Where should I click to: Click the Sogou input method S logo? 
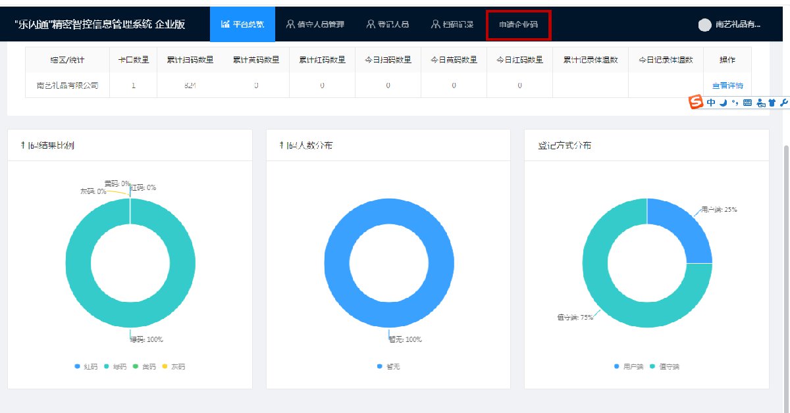(x=697, y=103)
